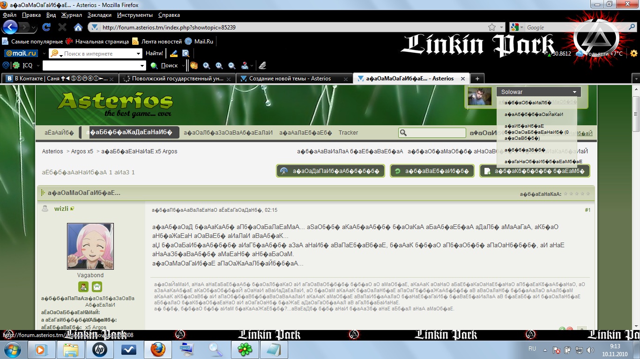Open the Правка menu
640x359 pixels.
pyautogui.click(x=31, y=15)
